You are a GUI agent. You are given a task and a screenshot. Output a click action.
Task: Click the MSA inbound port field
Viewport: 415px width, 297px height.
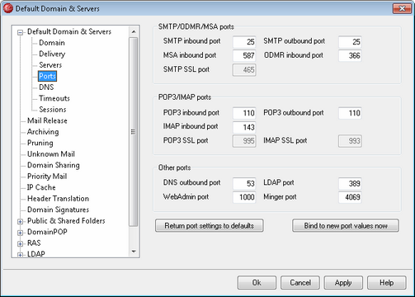click(244, 56)
